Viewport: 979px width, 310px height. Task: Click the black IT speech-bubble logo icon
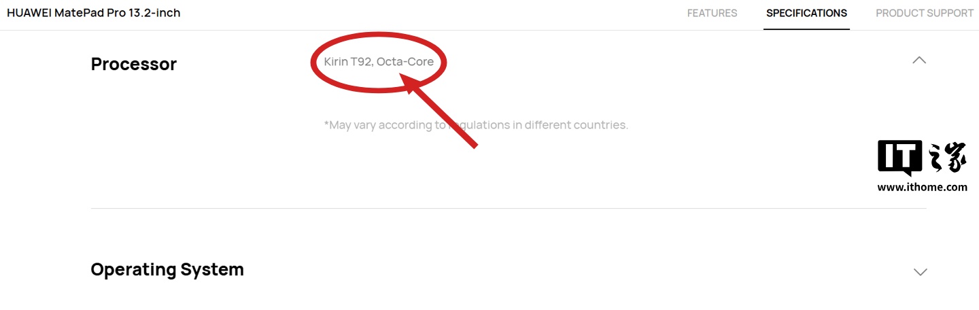pos(899,156)
